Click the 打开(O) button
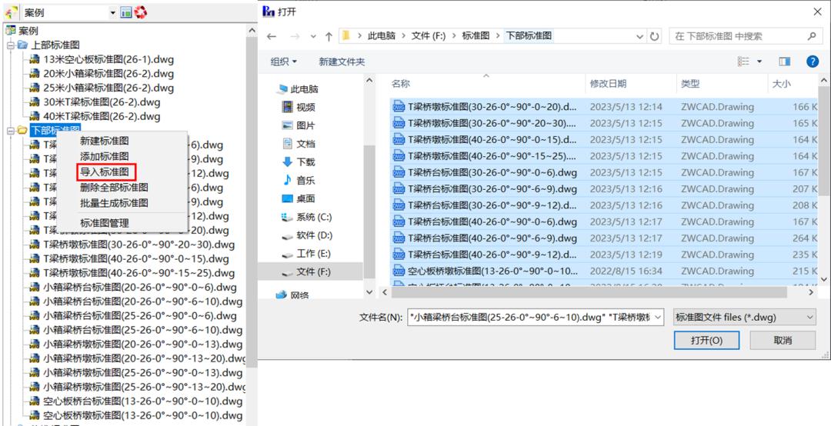The height and width of the screenshot is (426, 831). [706, 340]
